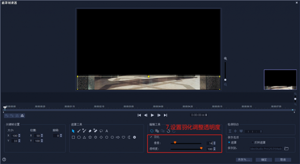Step back one frame
Viewport: 300px width, 164px height.
coord(146,115)
